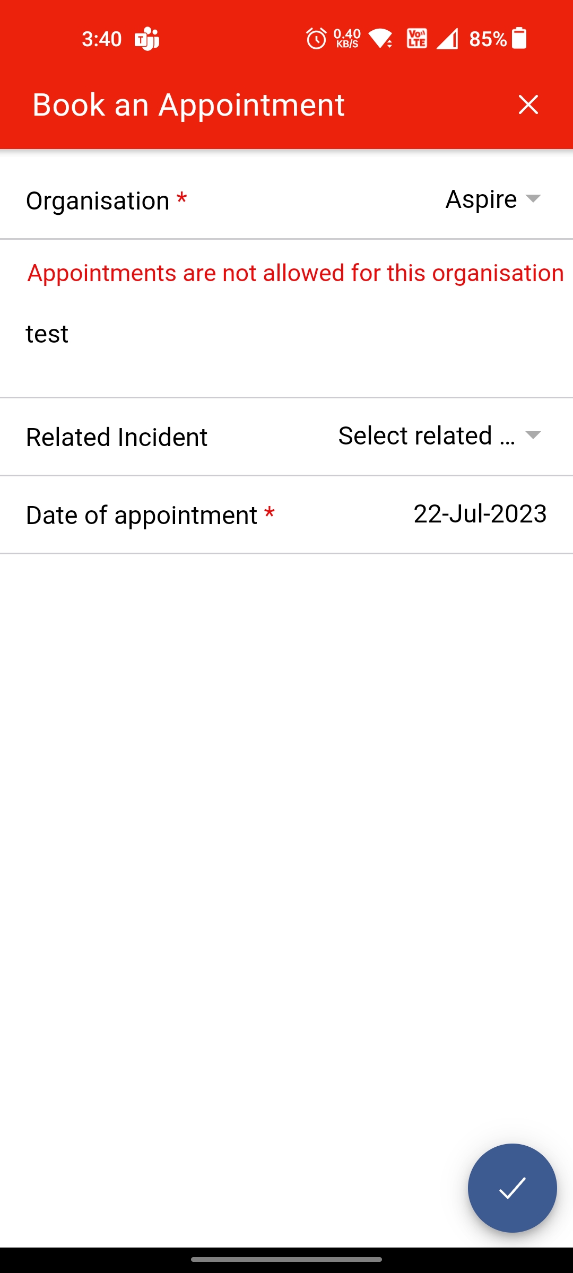Close the Book an Appointment form
Screen dimensions: 573x1273
(x=528, y=104)
